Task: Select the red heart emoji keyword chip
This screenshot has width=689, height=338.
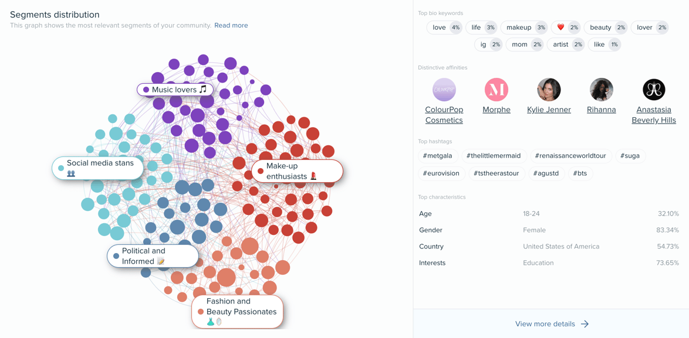Action: (x=565, y=27)
